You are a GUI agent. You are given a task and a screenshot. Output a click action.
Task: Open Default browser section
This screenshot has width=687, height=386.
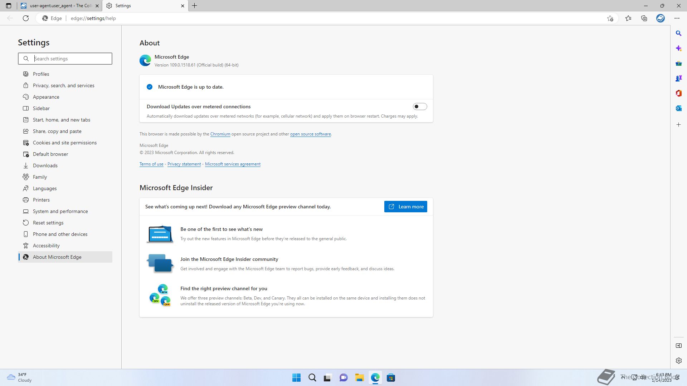65,154
